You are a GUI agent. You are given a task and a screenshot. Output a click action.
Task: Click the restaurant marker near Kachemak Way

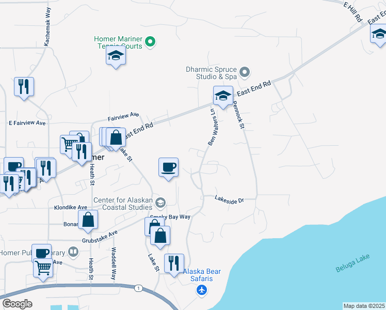click(24, 87)
